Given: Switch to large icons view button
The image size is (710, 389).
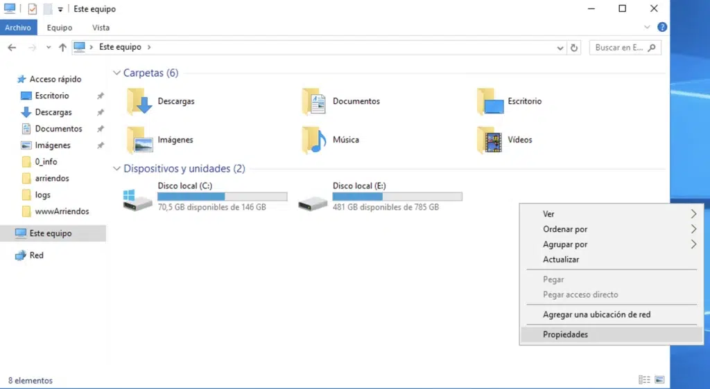Looking at the screenshot, I should [x=659, y=379].
